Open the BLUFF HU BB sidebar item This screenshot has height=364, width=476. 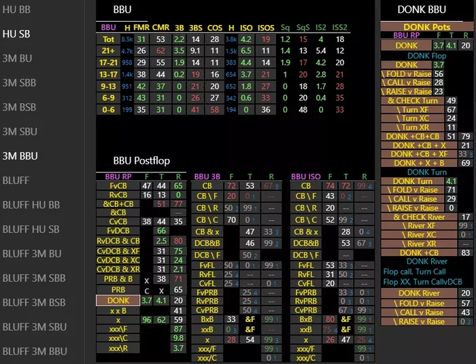click(x=31, y=205)
